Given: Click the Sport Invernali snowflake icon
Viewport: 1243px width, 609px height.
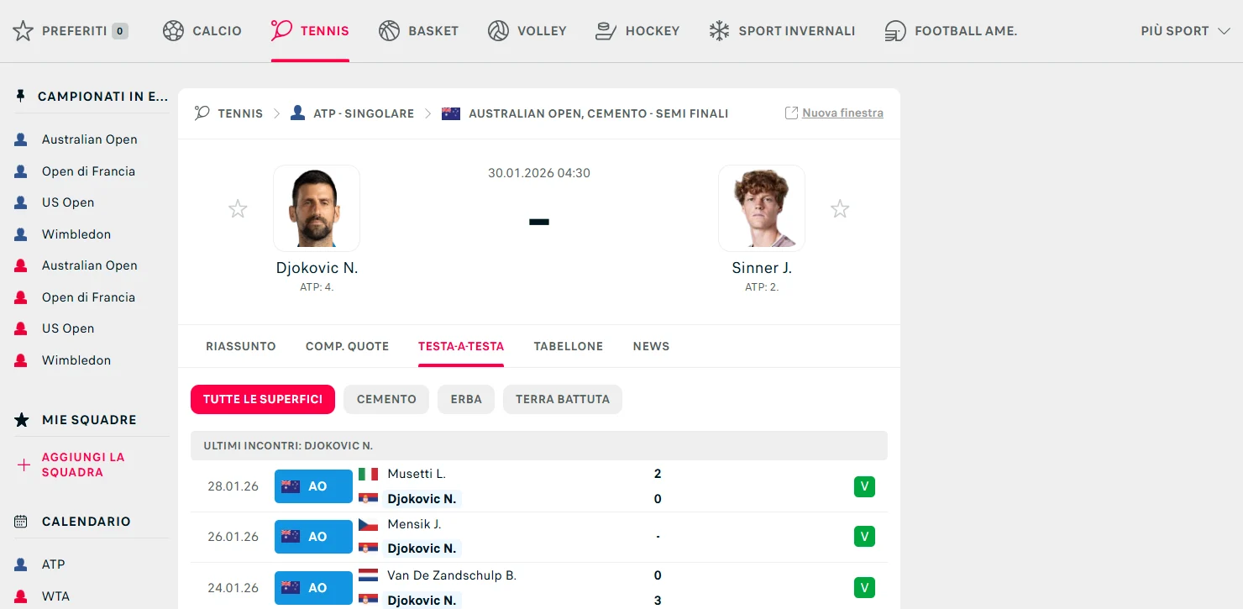Looking at the screenshot, I should click(719, 31).
